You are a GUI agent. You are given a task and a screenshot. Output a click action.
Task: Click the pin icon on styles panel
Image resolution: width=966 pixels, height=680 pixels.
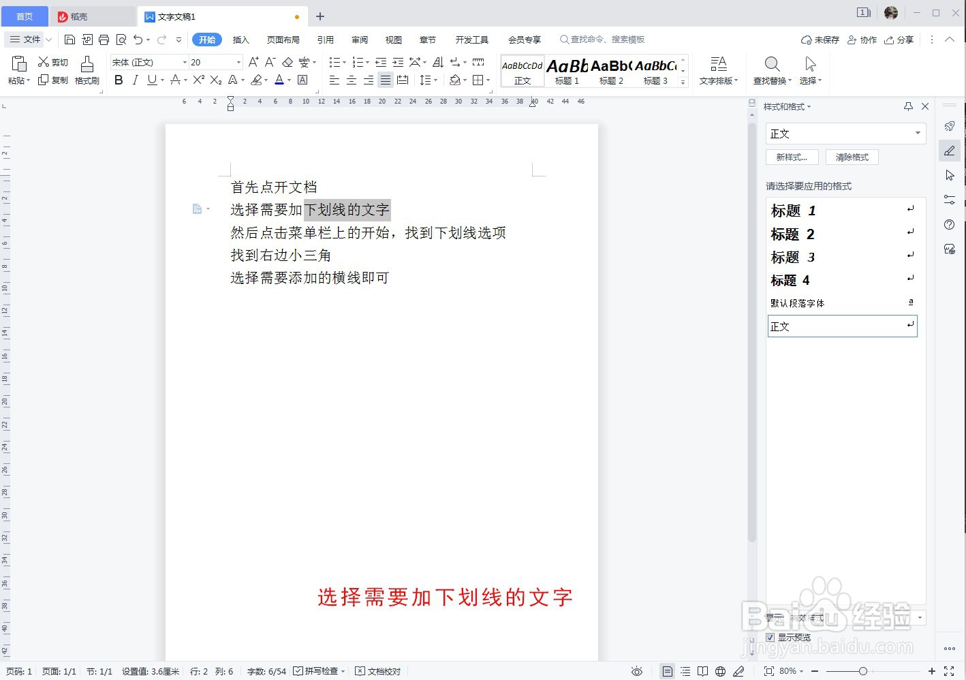[908, 106]
